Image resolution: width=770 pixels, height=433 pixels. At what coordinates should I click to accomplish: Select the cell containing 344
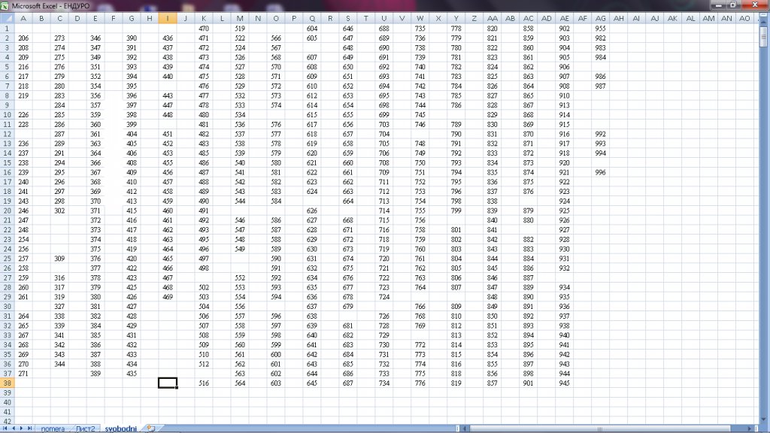59,364
